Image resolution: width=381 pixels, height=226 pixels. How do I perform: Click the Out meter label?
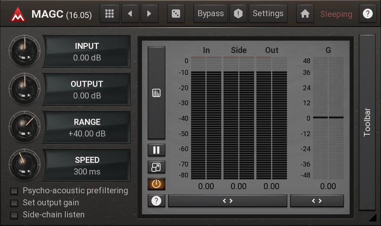click(271, 50)
